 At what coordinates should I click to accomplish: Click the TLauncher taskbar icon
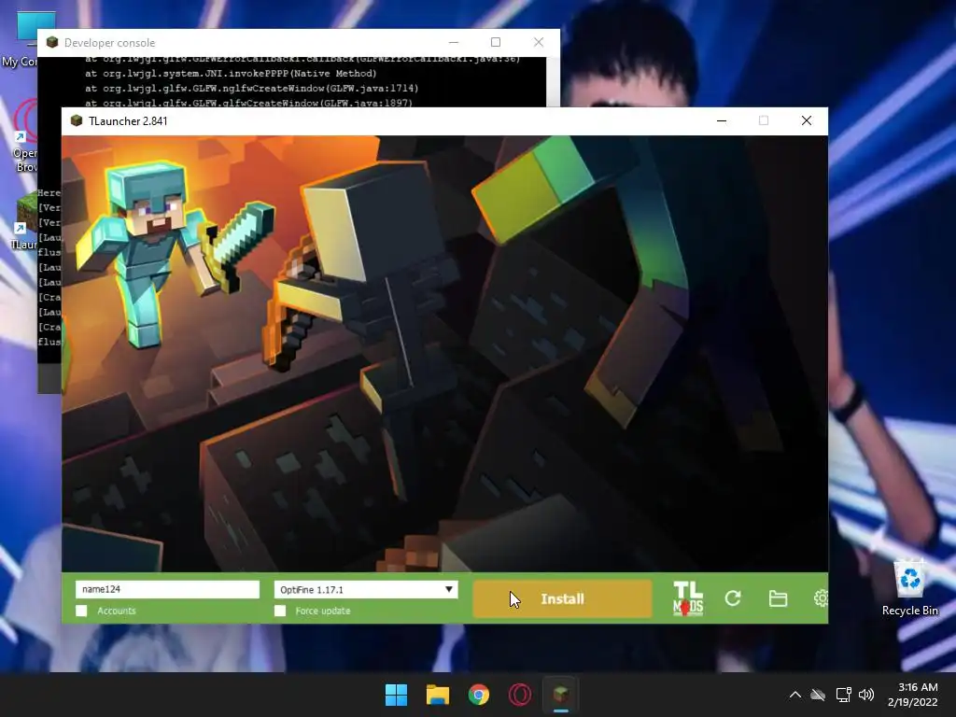[561, 695]
